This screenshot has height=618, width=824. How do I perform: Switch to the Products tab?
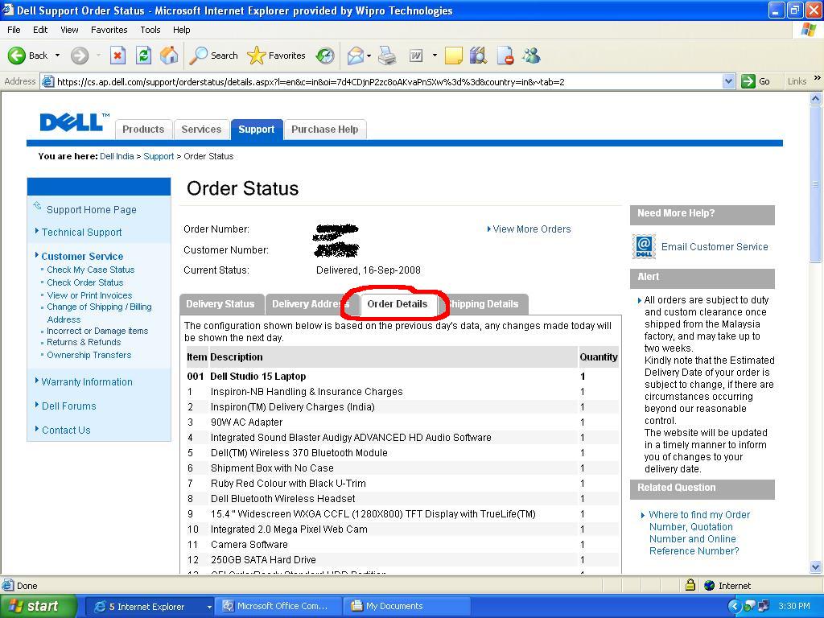click(143, 130)
